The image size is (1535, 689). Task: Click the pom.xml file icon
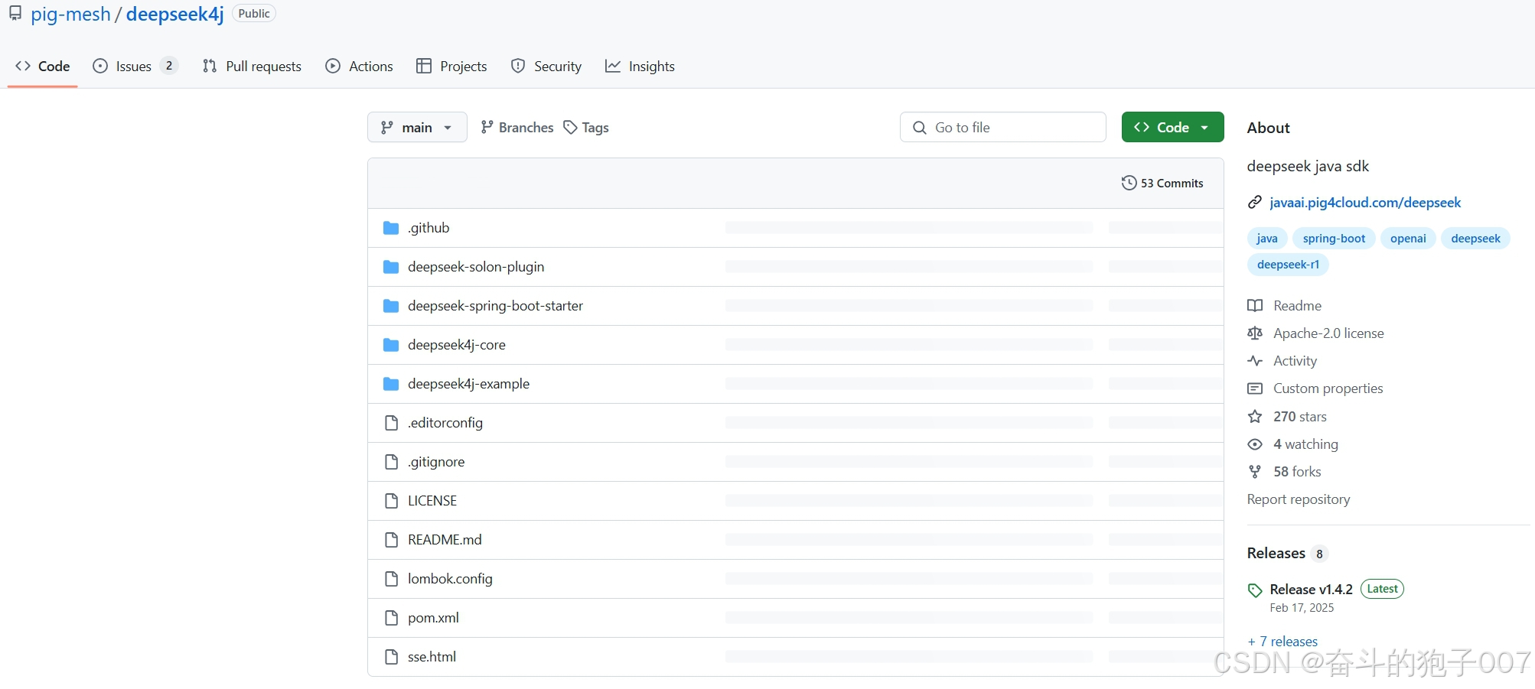pos(391,618)
